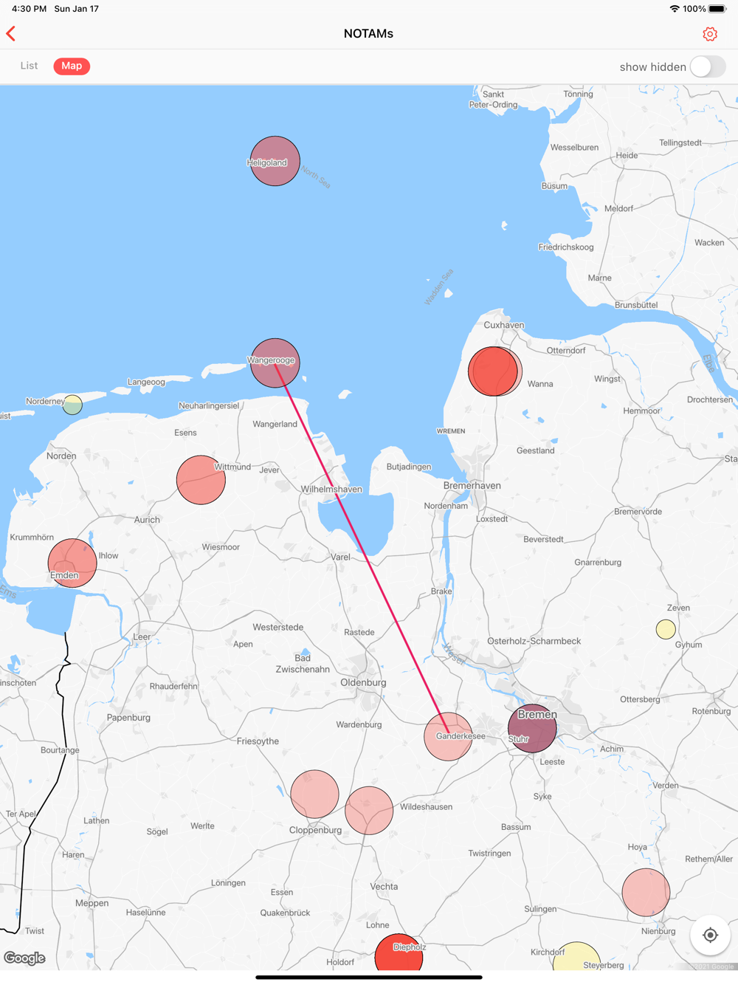Open the NOTAM circle near Wittmund
Screen dimensions: 738x985
coord(201,480)
